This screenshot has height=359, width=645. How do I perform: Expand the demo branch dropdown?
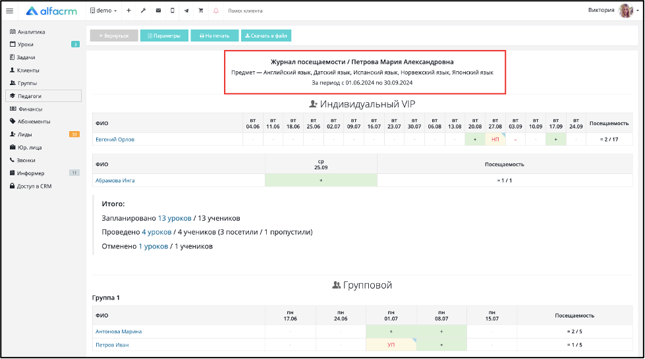103,11
